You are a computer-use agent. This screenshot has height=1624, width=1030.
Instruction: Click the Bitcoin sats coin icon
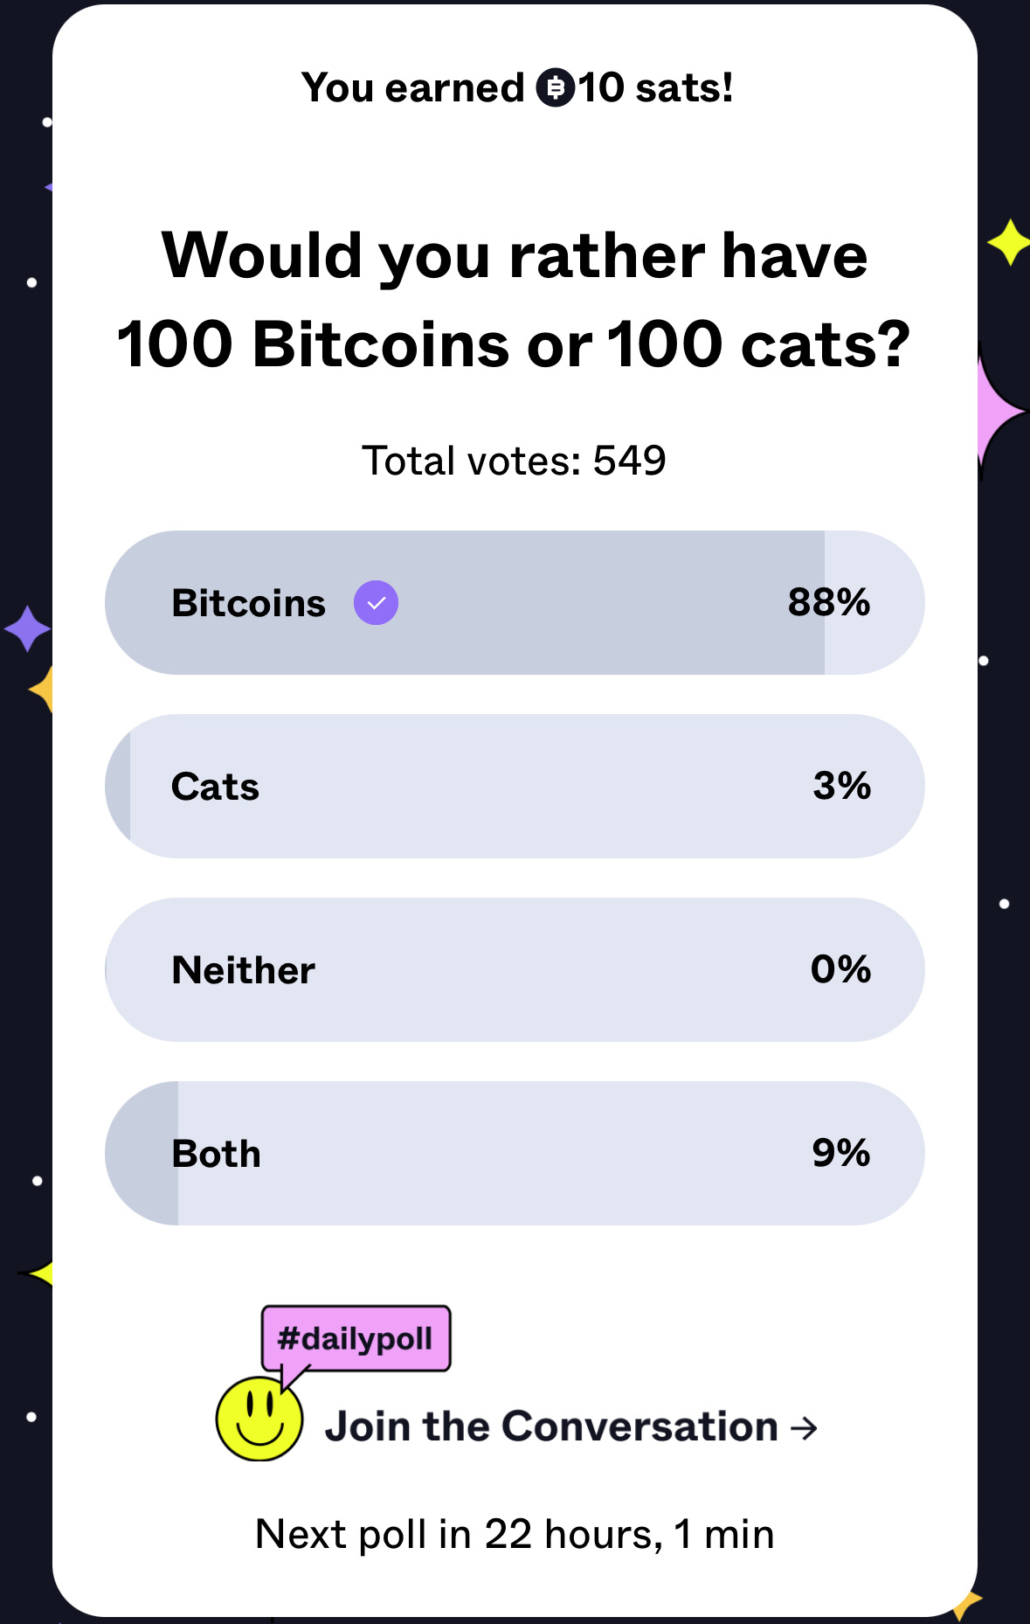tap(556, 87)
